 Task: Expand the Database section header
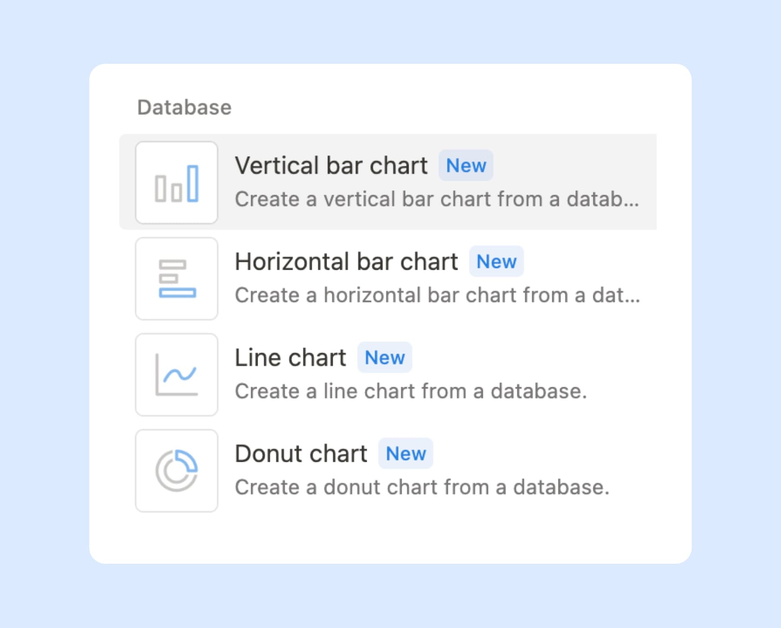pyautogui.click(x=184, y=107)
